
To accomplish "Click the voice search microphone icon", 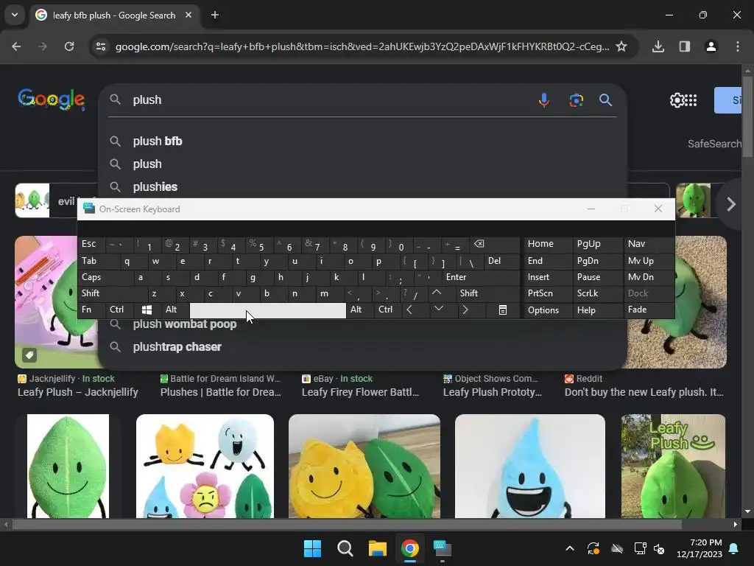I will [544, 99].
